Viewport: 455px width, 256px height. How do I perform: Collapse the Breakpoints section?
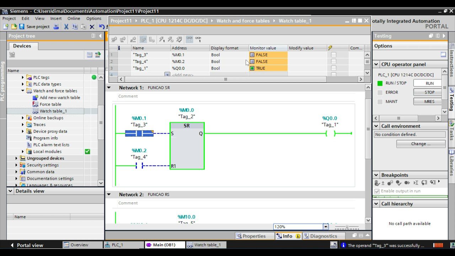[376, 175]
